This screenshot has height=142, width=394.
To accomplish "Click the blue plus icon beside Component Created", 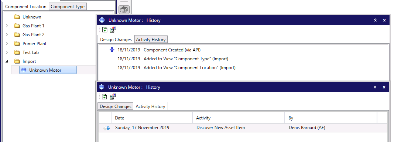I will [112, 50].
